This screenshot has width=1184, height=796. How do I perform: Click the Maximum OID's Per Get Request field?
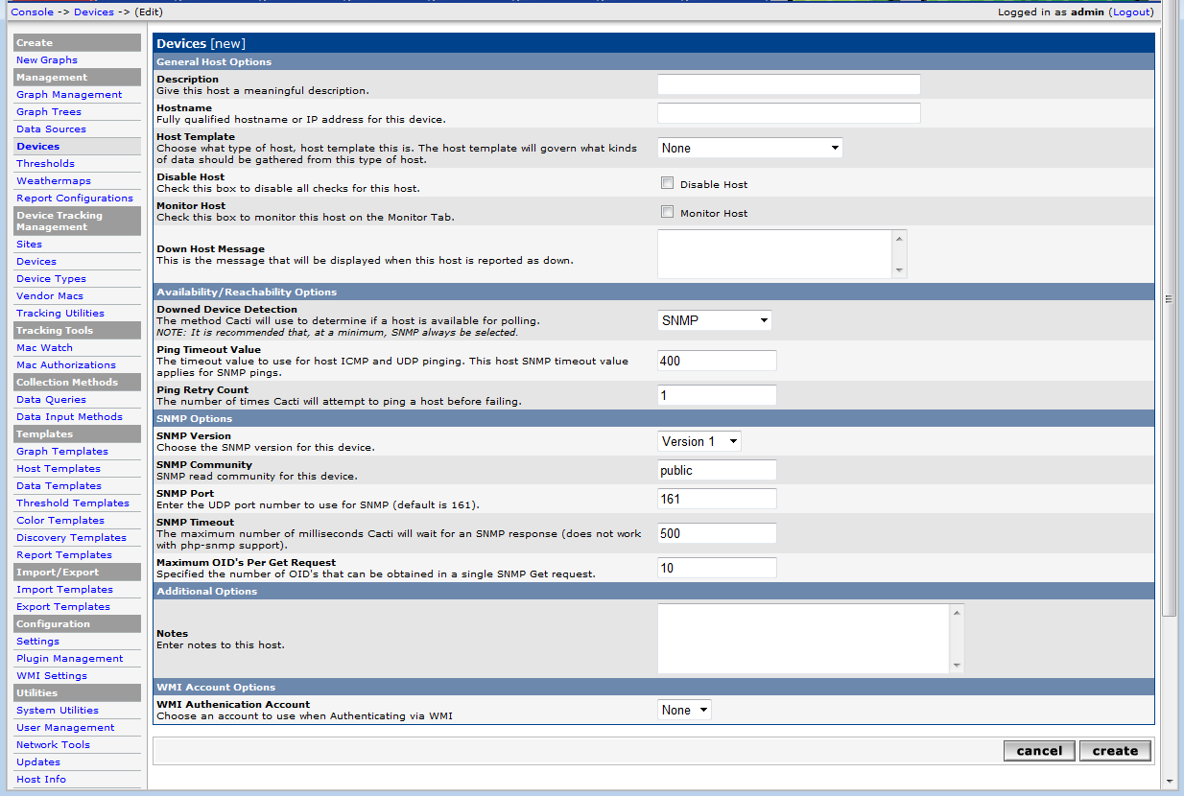[x=717, y=568]
